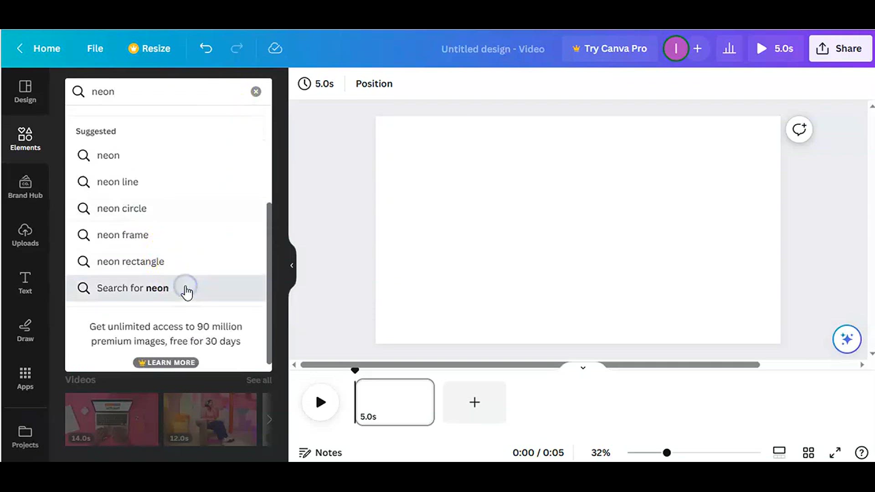Add a collaborator with plus icon
The image size is (875, 492).
point(697,48)
